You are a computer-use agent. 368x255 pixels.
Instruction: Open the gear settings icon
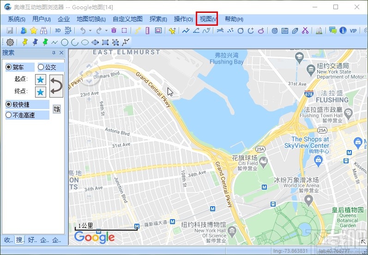click(x=10, y=42)
